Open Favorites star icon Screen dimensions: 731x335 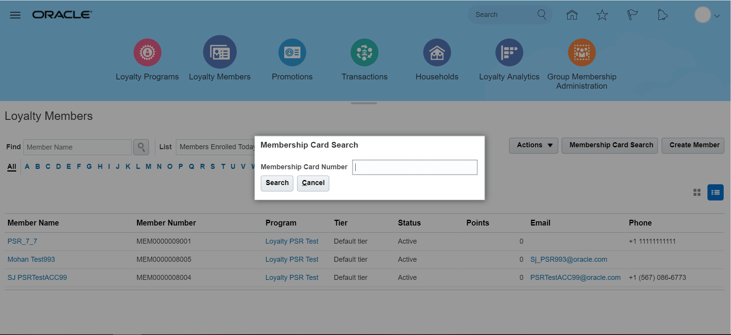(602, 15)
